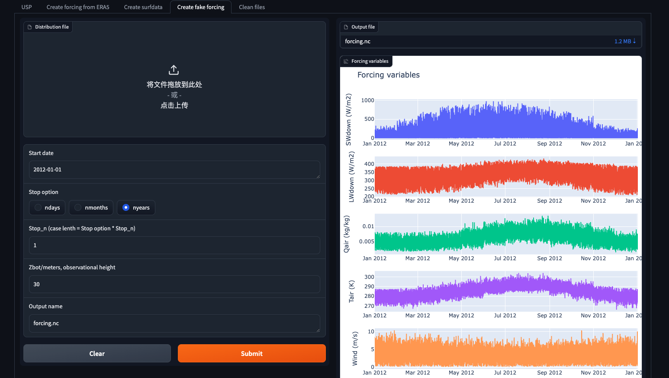
Task: Focus the Start date input field
Action: pos(174,170)
